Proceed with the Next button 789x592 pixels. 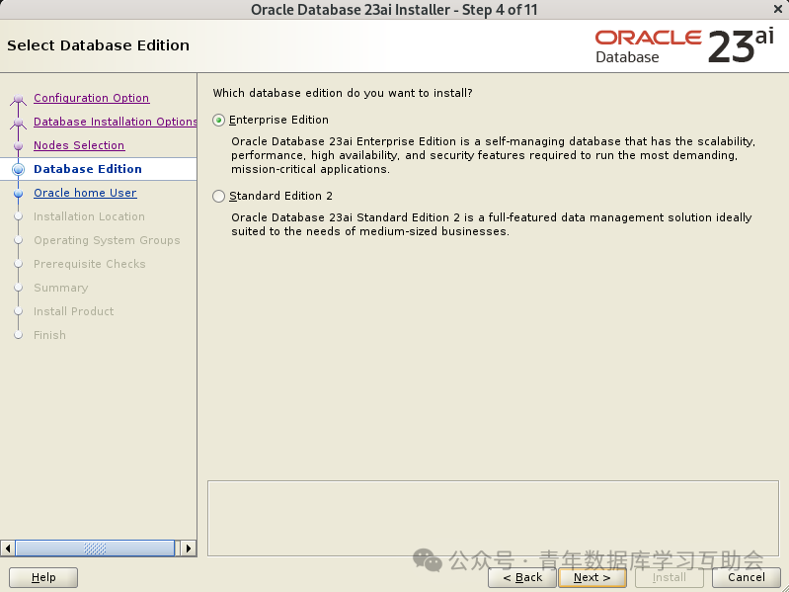point(592,577)
